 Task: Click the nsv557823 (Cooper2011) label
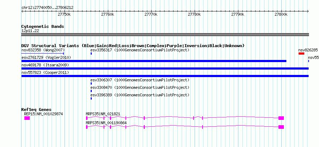tap(45, 72)
